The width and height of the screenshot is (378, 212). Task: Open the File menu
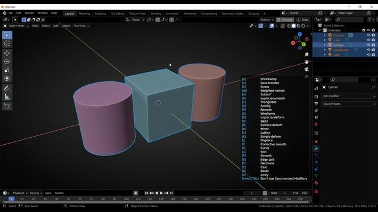point(11,13)
